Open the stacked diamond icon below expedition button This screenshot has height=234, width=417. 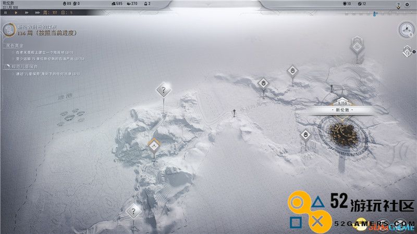pos(408,51)
